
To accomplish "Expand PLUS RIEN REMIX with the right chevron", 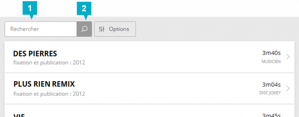I will (x=288, y=88).
